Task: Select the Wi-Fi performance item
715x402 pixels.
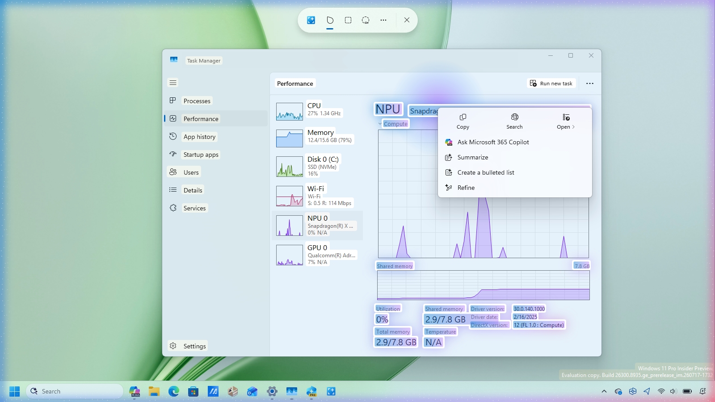Action: (x=317, y=196)
